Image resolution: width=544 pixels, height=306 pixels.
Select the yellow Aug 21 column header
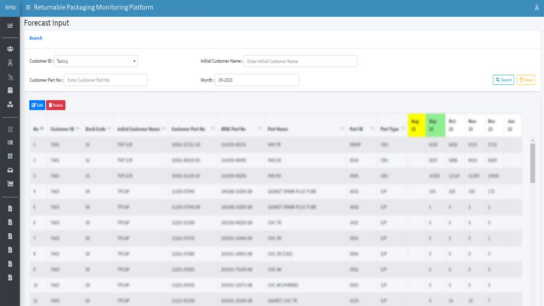(x=416, y=125)
